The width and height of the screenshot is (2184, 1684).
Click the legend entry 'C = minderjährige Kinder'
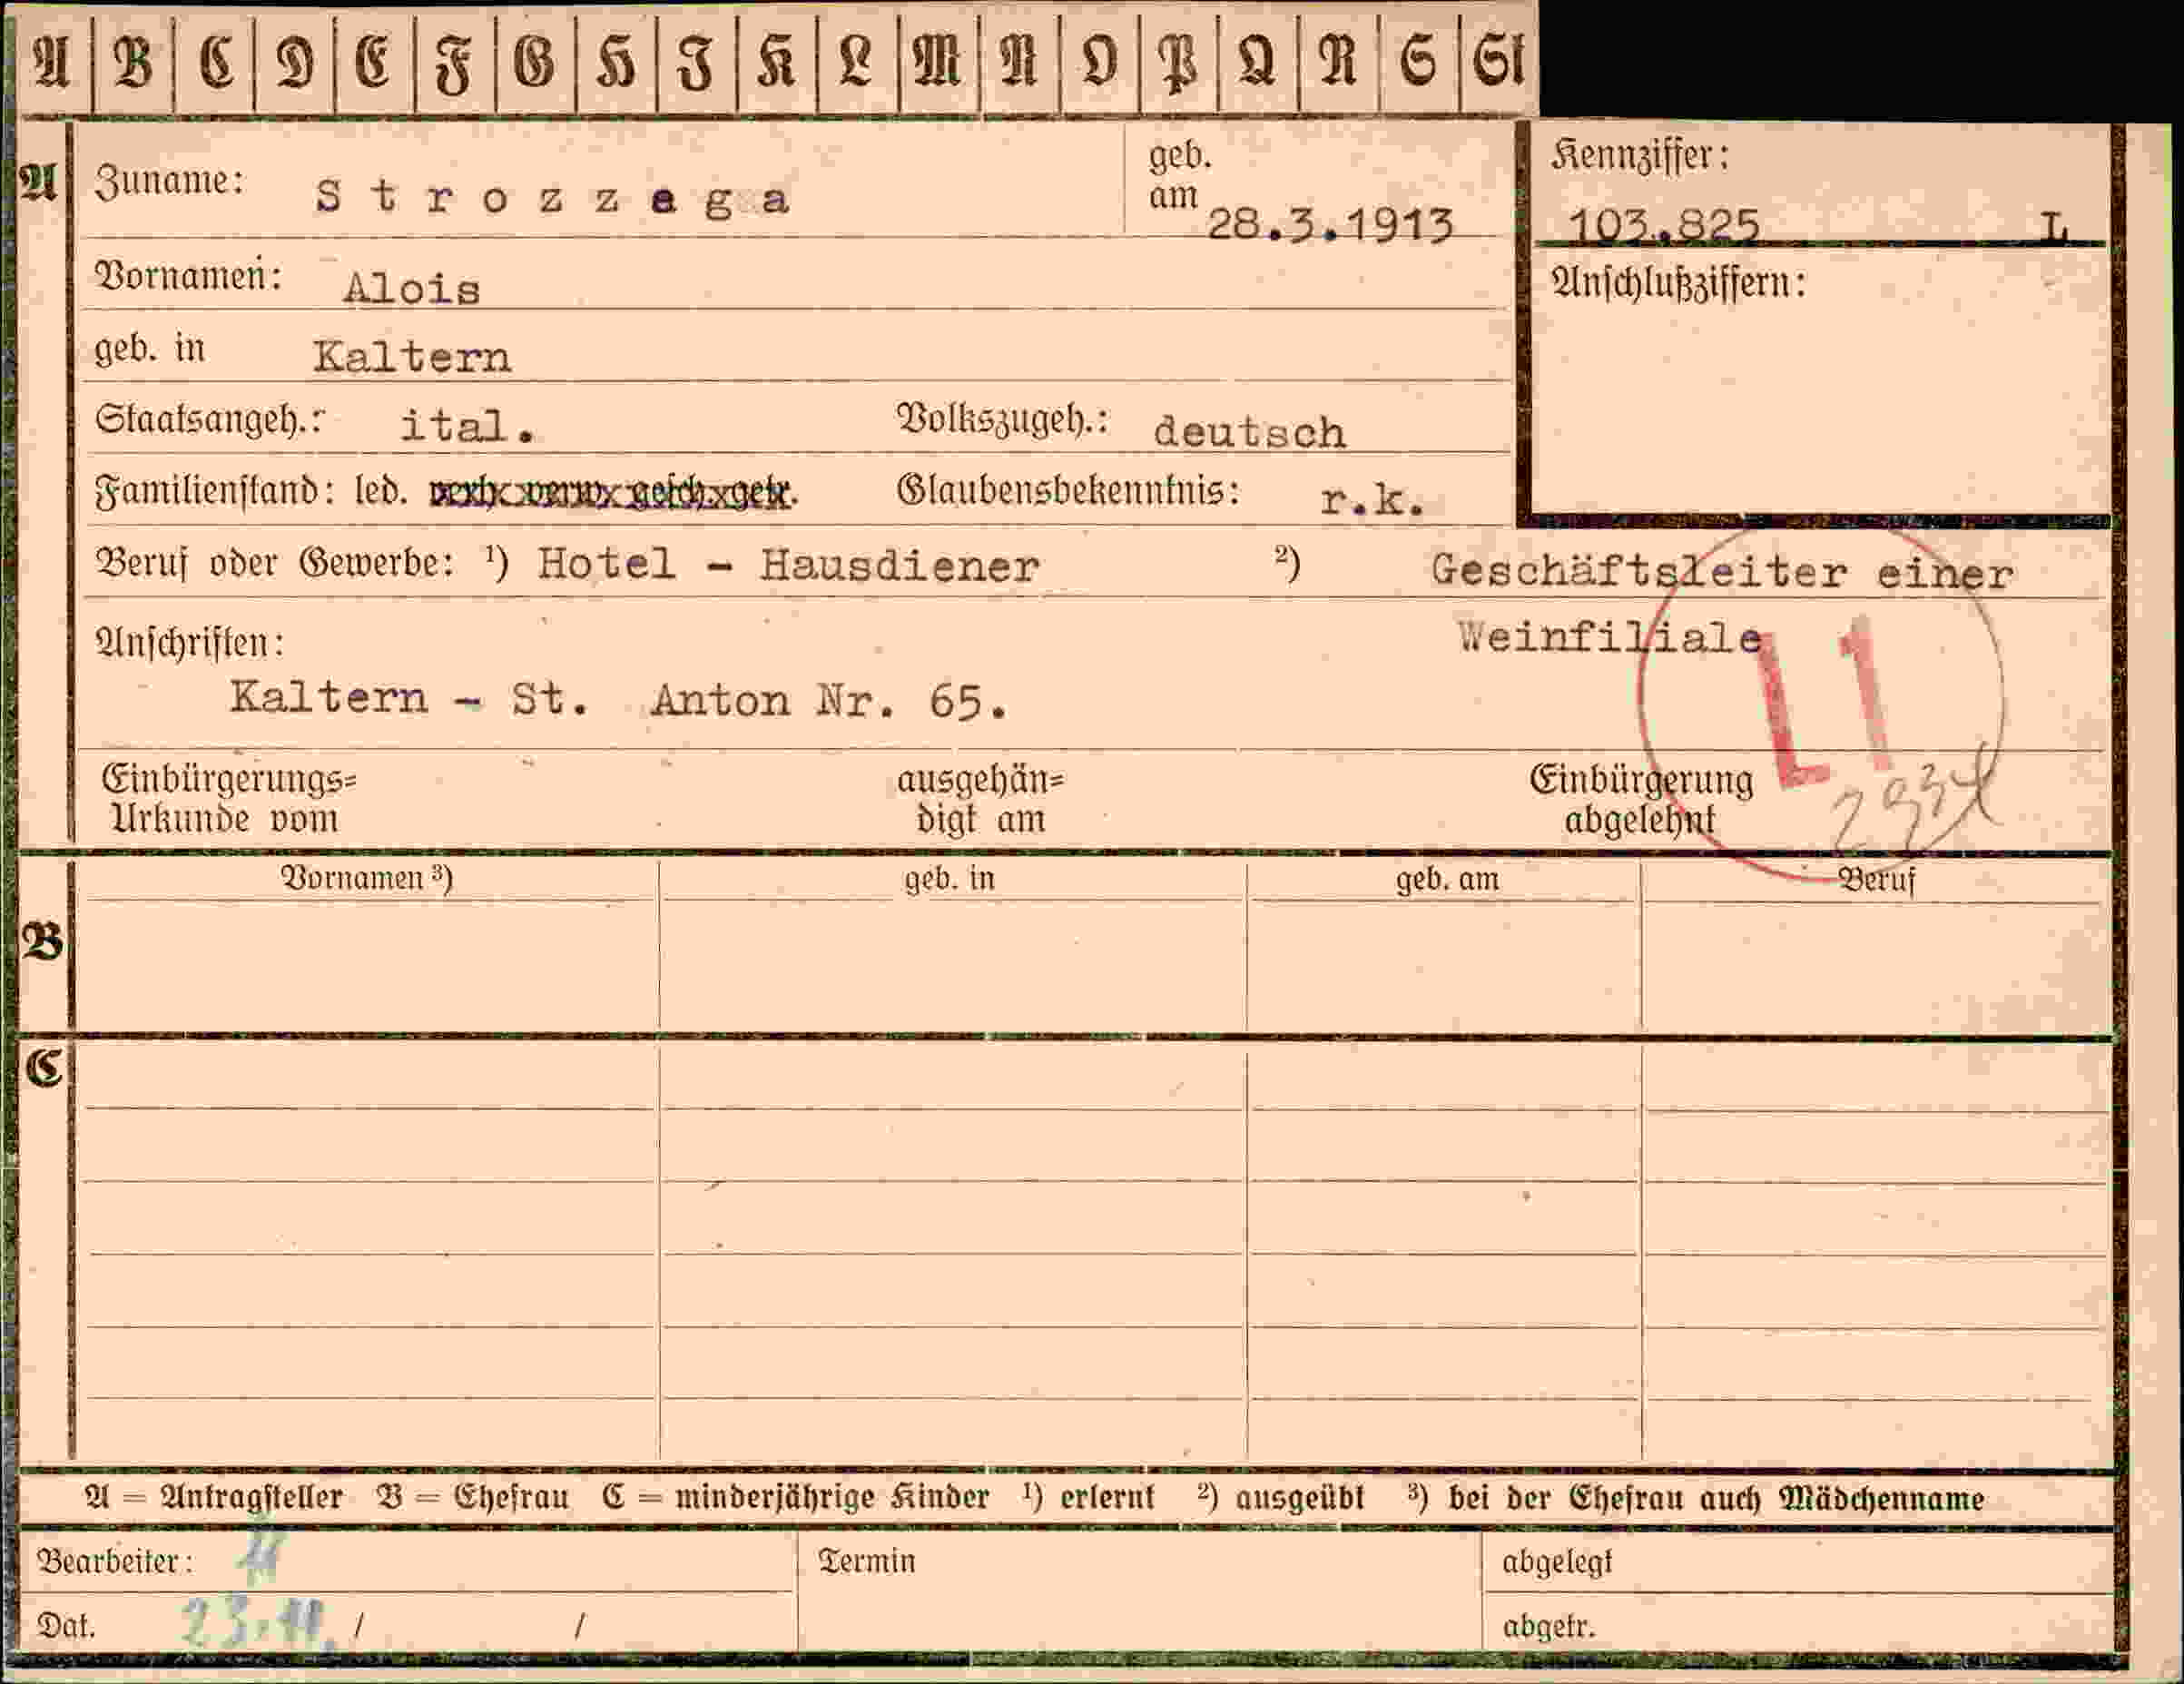[x=796, y=1497]
